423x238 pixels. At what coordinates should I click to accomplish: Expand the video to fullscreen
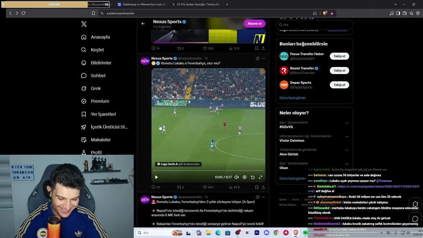[x=260, y=177]
